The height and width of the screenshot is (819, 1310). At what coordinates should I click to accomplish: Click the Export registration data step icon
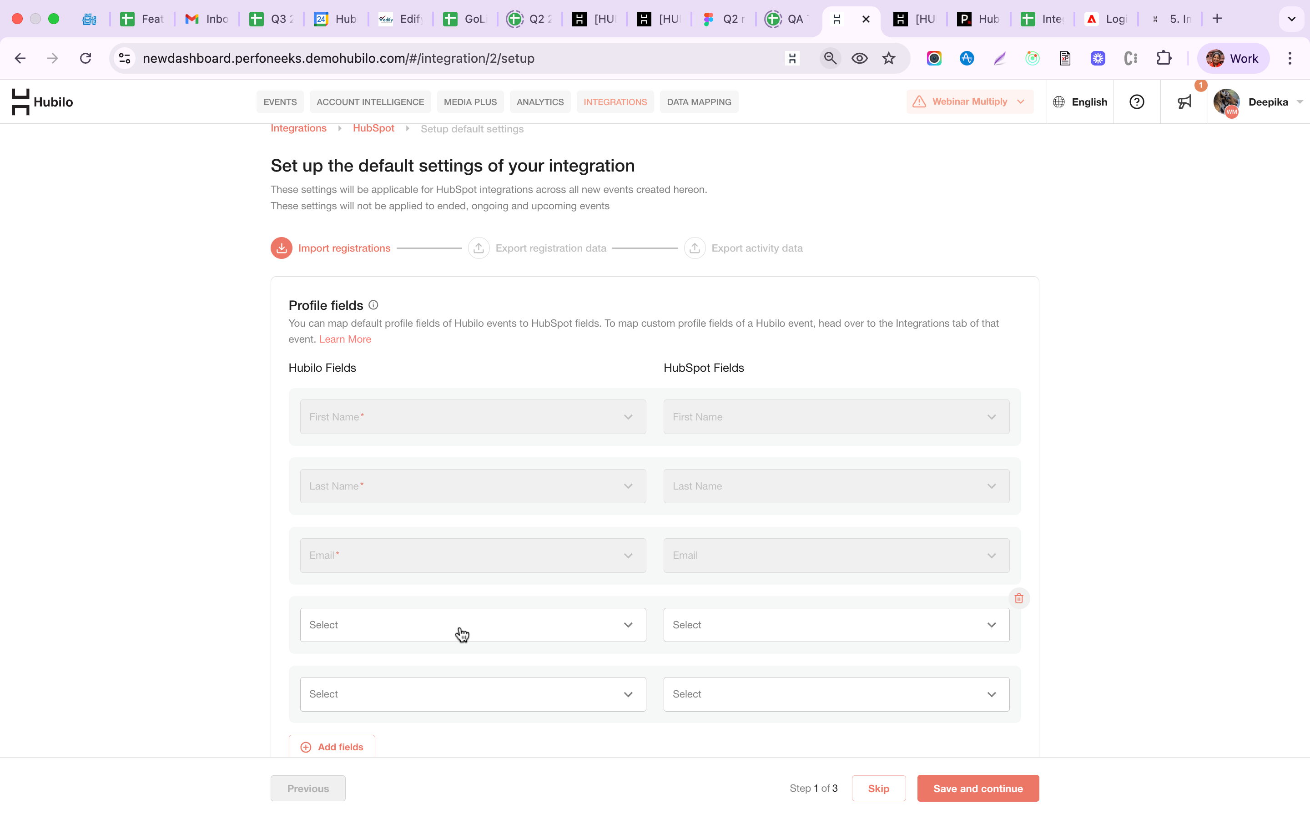(479, 248)
